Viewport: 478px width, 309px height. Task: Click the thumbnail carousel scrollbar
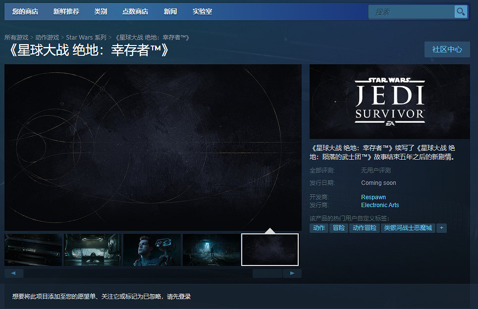(267, 273)
